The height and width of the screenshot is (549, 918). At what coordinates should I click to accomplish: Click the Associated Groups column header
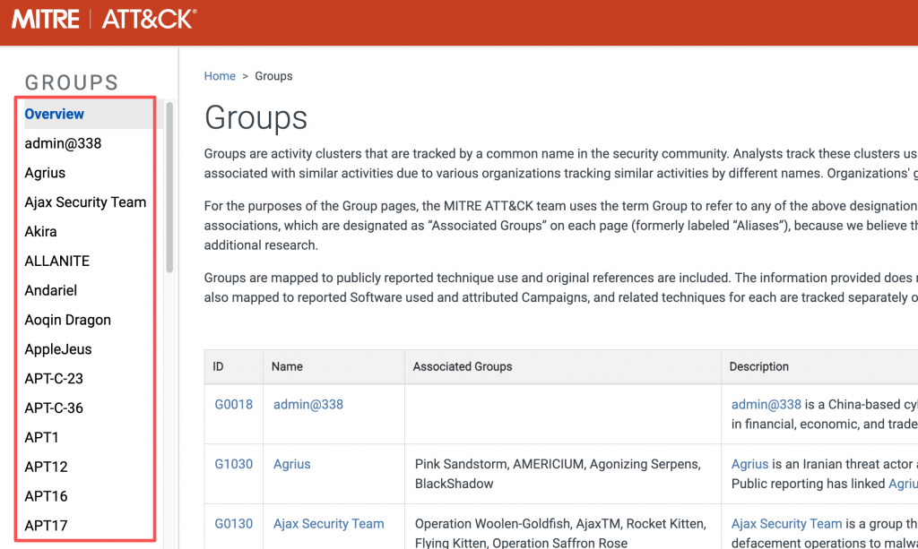pyautogui.click(x=462, y=366)
